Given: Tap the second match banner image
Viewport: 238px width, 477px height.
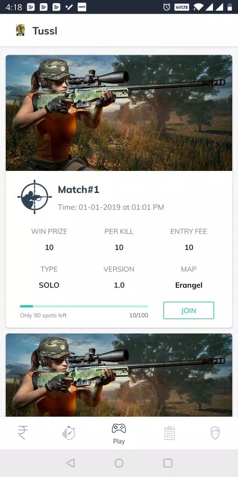Looking at the screenshot, I should click(x=119, y=375).
